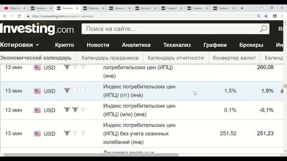Click second bull importance icon in ИПЦ (м/м) row
This screenshot has width=287, height=161.
pos(75,109)
